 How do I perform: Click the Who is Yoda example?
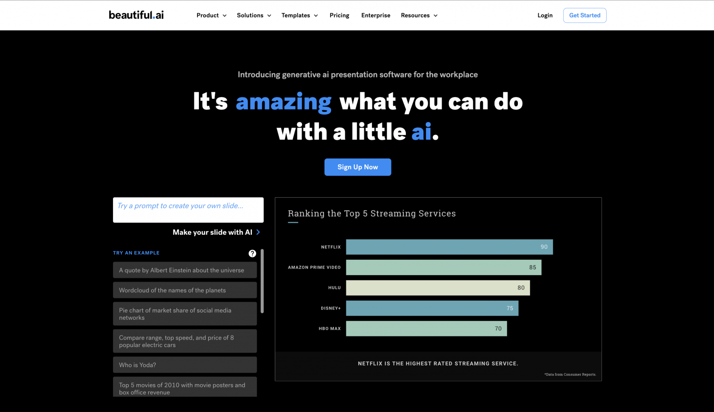pos(185,365)
